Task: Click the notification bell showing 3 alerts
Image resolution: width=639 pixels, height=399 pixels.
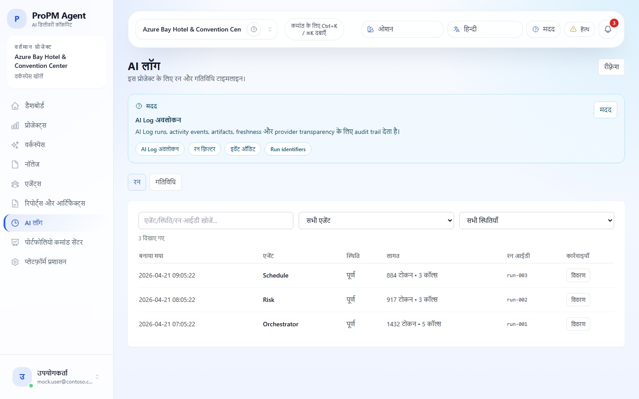Action: point(607,29)
